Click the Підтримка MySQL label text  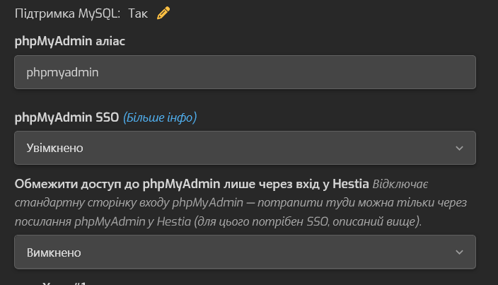pos(67,13)
